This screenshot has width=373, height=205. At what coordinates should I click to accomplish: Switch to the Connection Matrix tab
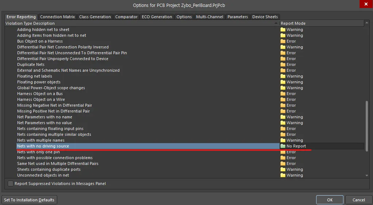tap(57, 17)
